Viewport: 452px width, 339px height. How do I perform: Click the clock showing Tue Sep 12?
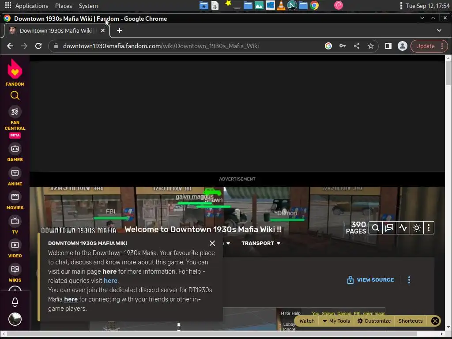click(427, 6)
